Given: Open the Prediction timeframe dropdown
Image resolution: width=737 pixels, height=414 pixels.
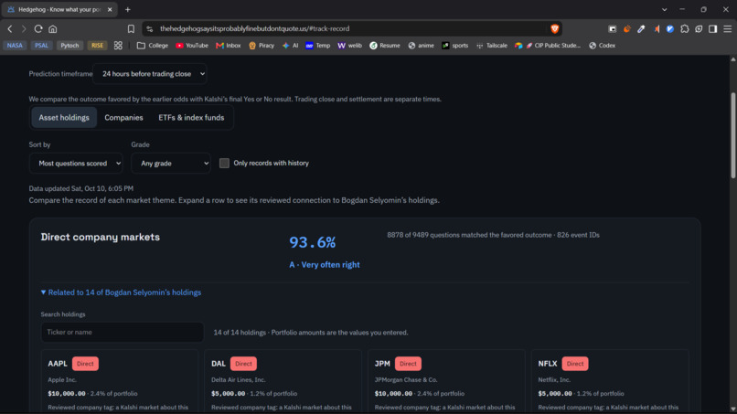Looking at the screenshot, I should 150,74.
